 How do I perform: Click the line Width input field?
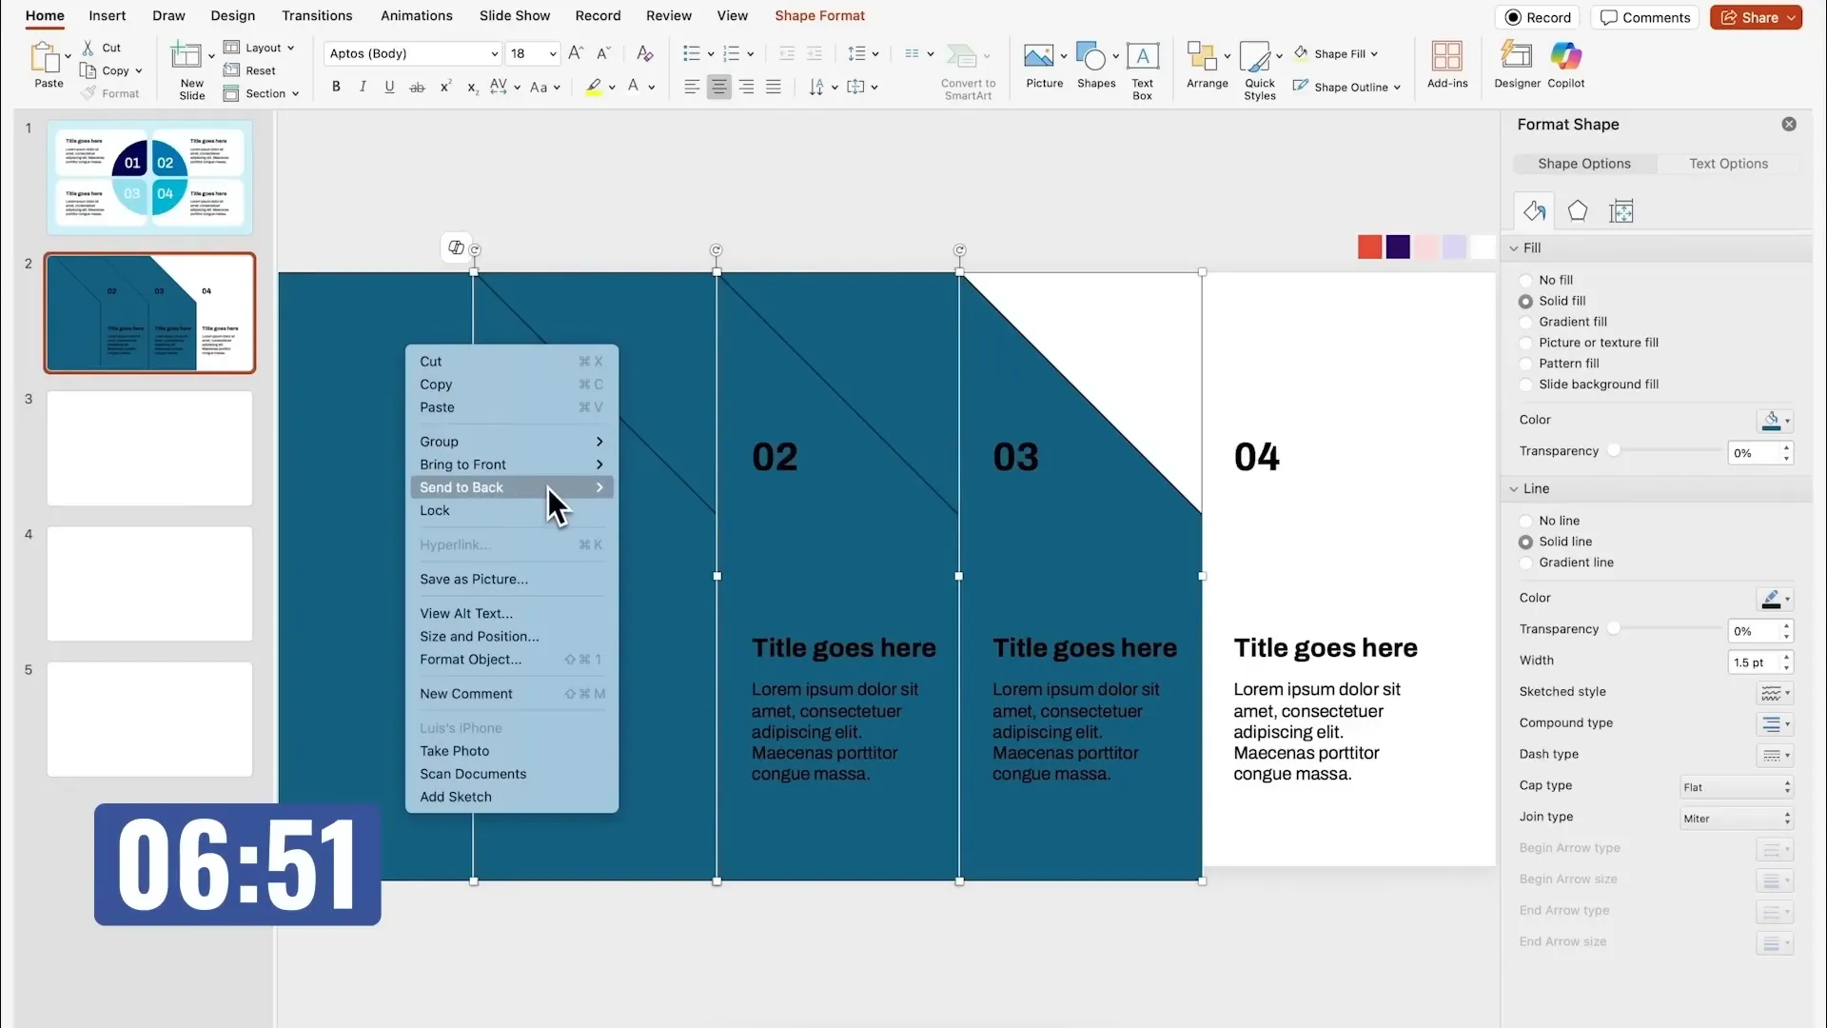pos(1752,662)
